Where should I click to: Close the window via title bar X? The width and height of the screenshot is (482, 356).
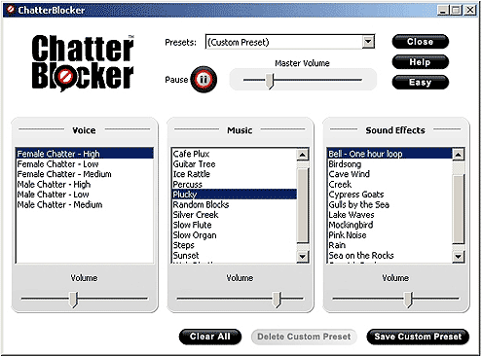click(470, 10)
